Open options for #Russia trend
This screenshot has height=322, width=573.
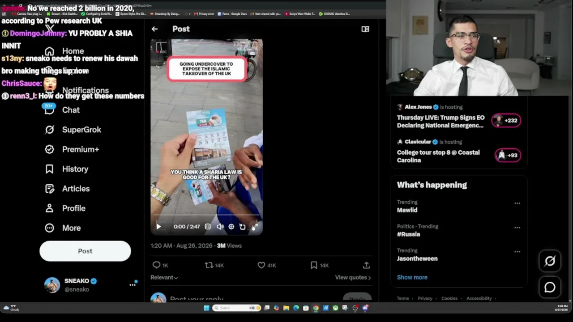click(x=517, y=227)
